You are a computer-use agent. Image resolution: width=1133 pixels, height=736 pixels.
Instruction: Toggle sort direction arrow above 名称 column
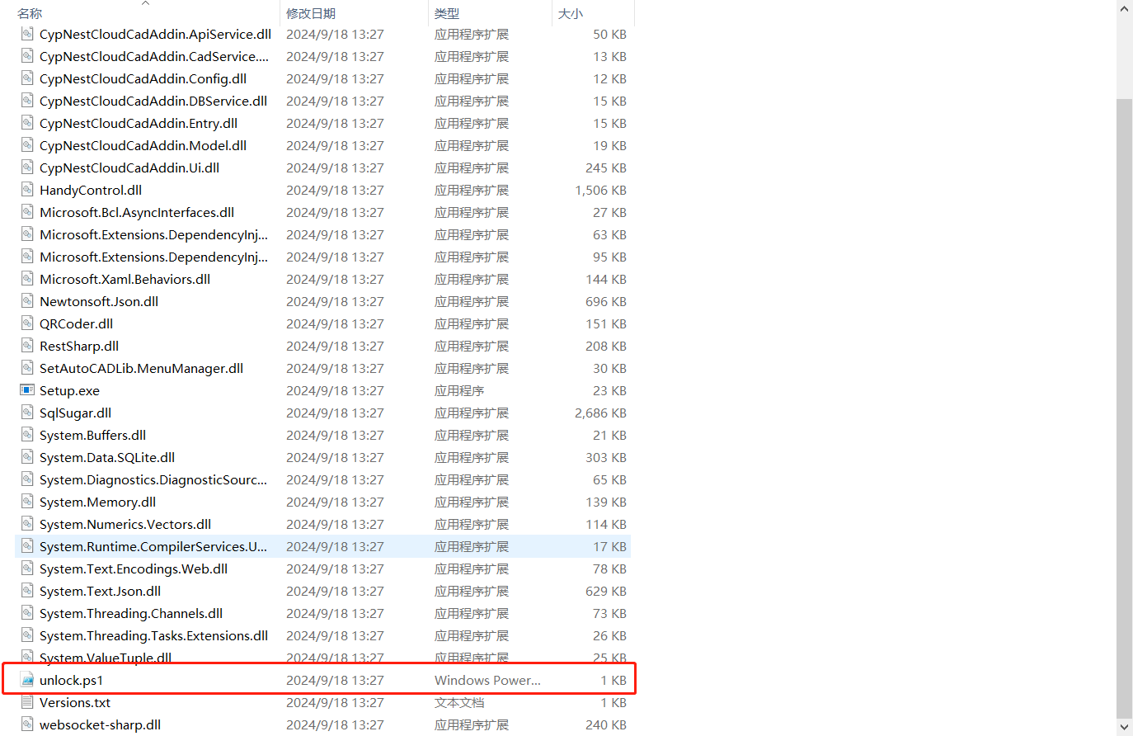pyautogui.click(x=146, y=3)
